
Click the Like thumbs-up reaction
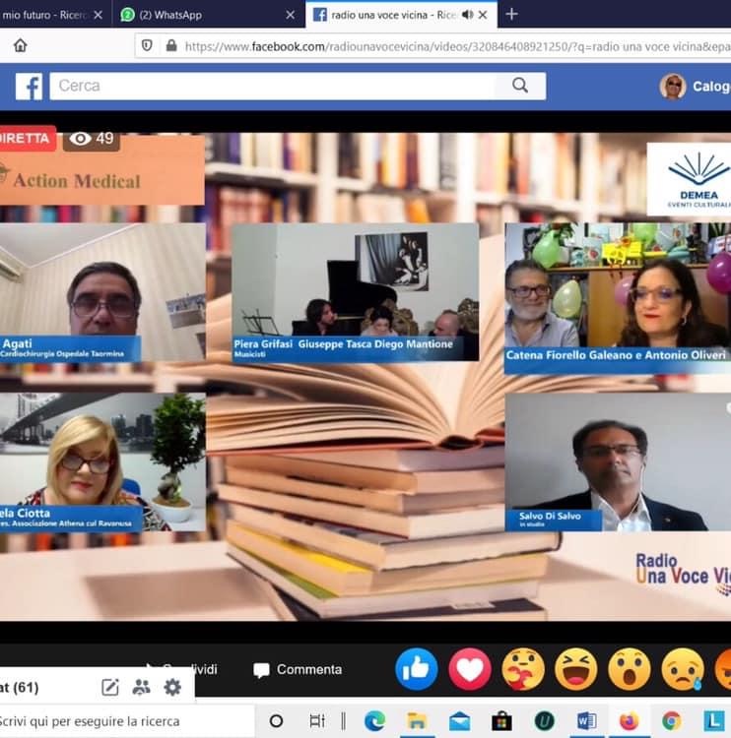pyautogui.click(x=416, y=669)
